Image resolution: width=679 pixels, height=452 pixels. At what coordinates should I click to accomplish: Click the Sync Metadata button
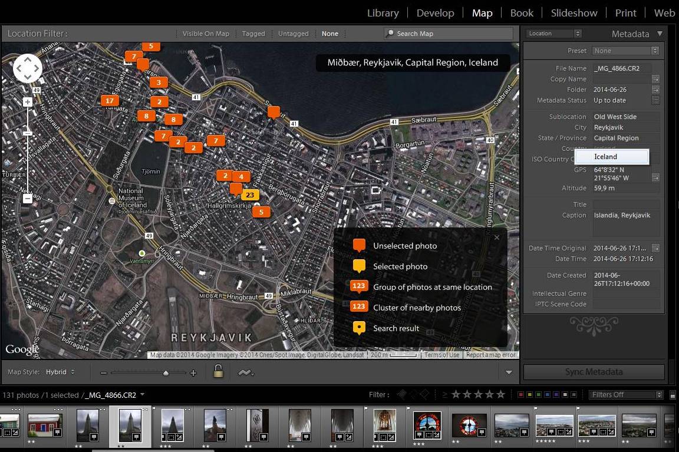coord(594,372)
